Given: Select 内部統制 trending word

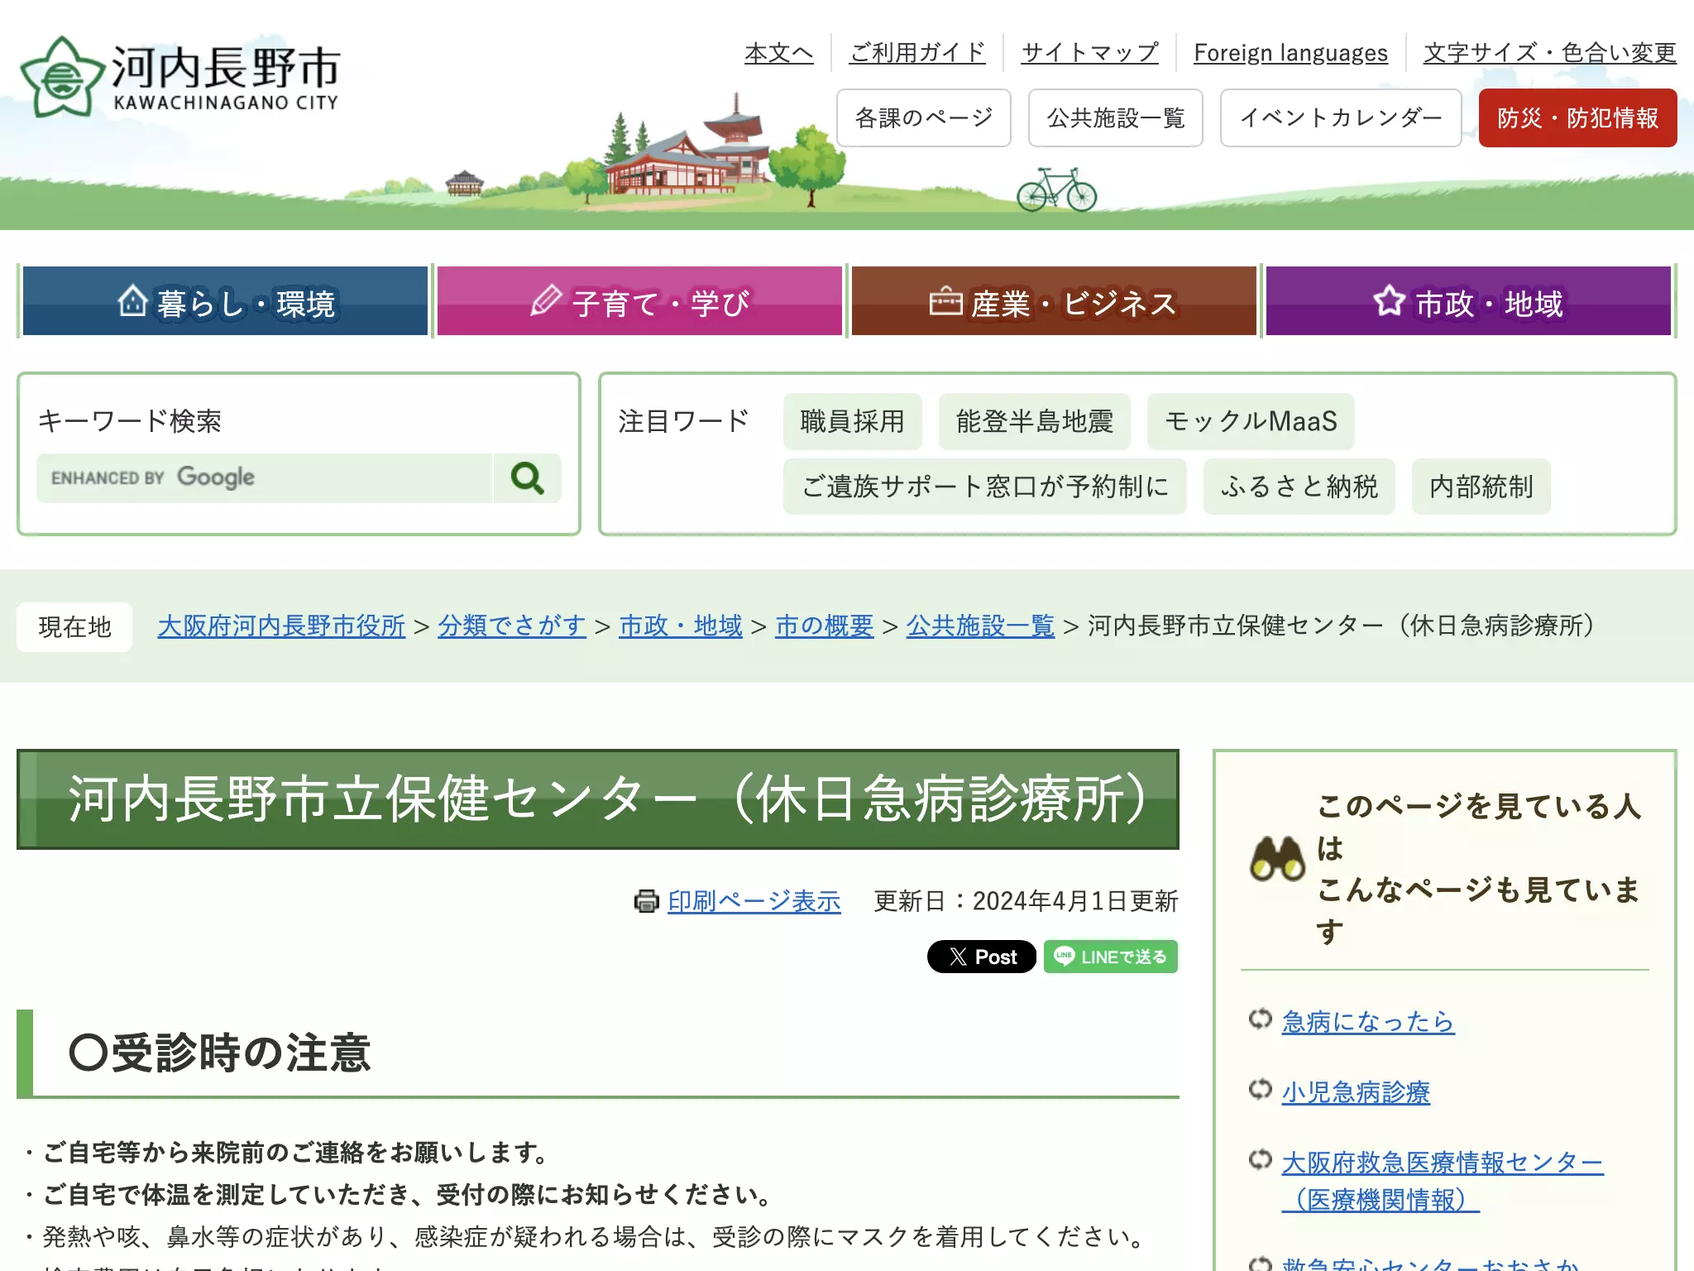Looking at the screenshot, I should 1481,487.
